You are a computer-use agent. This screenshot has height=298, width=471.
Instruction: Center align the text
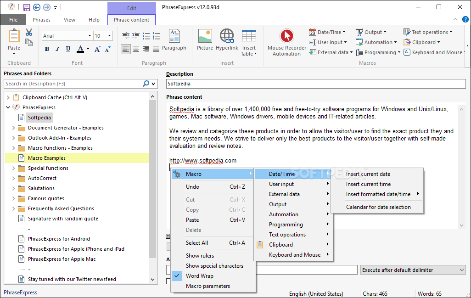tap(136, 49)
